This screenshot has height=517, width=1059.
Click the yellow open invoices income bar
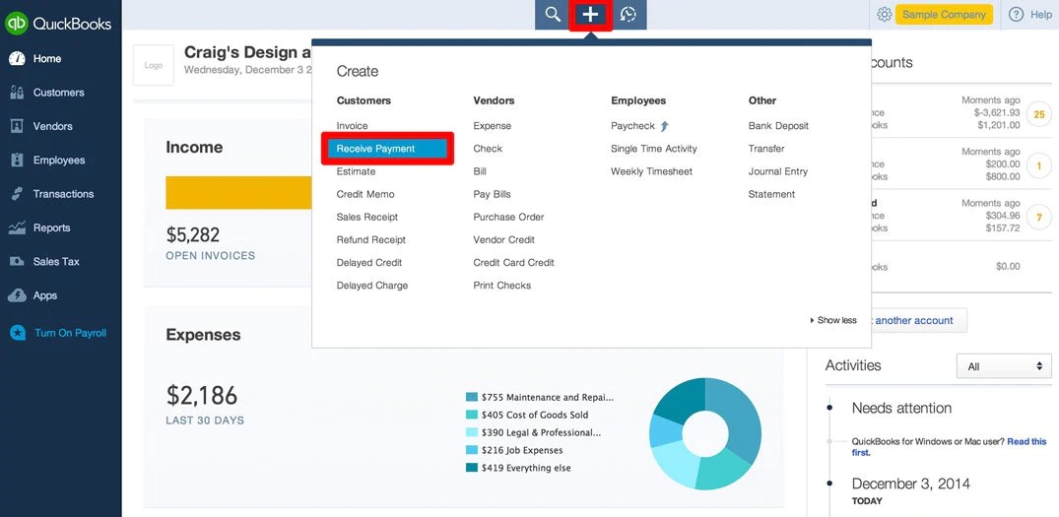238,192
